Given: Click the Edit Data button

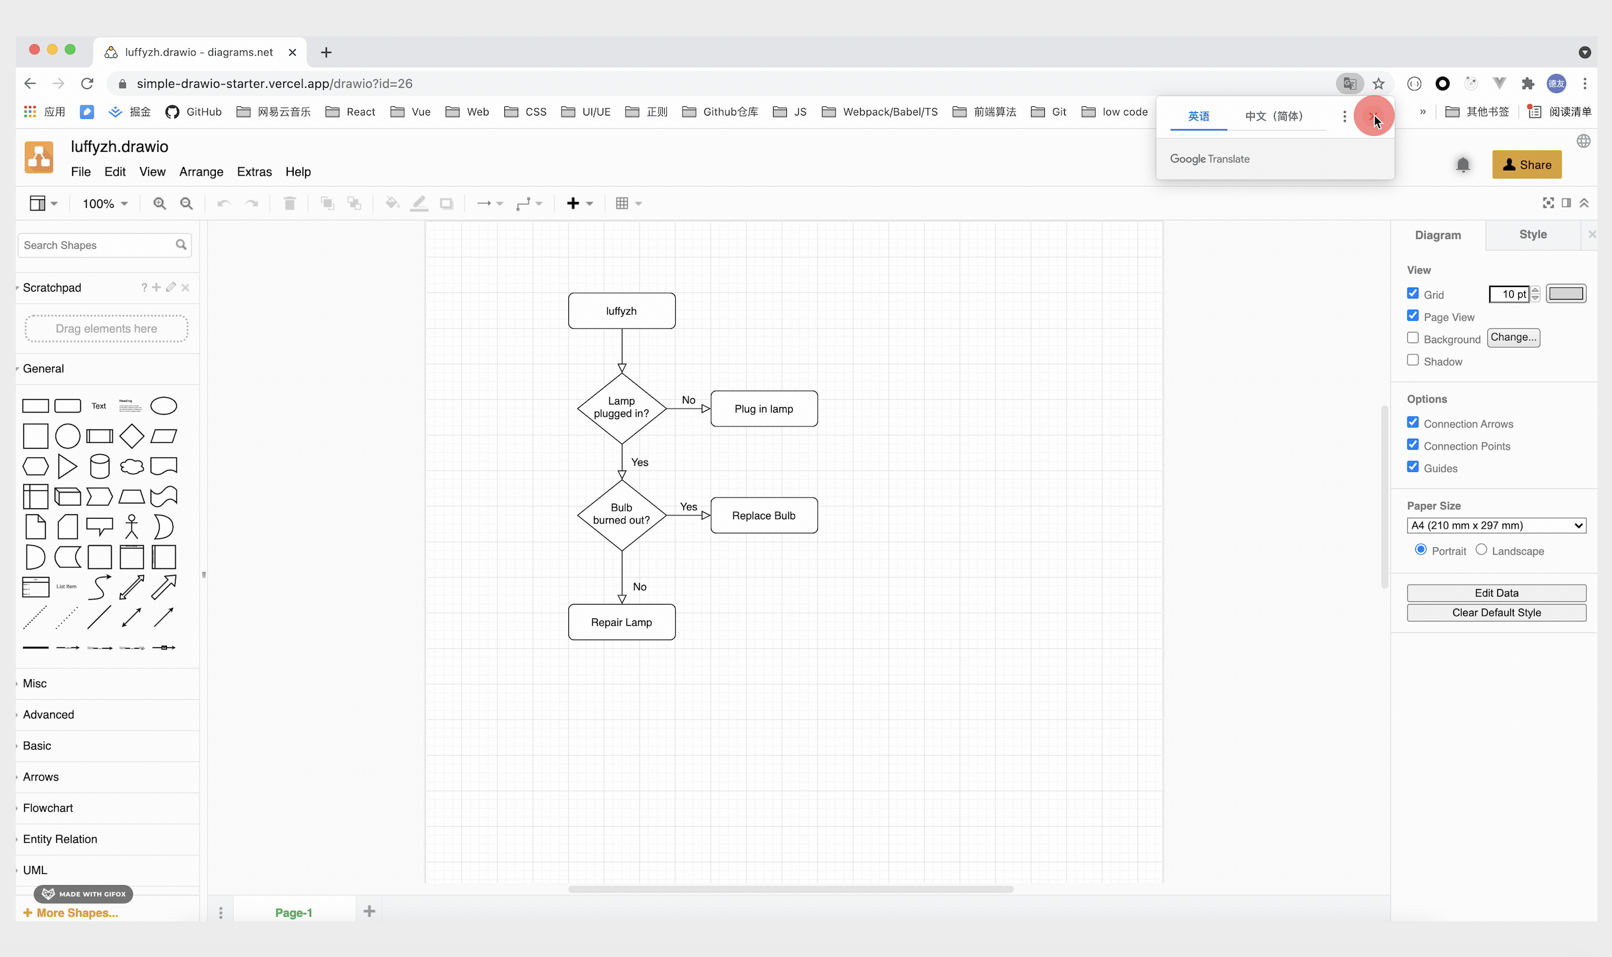Looking at the screenshot, I should coord(1496,593).
